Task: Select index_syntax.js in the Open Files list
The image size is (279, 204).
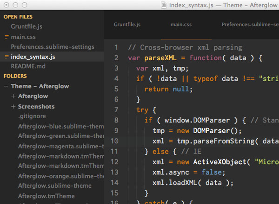Action: [x=33, y=57]
